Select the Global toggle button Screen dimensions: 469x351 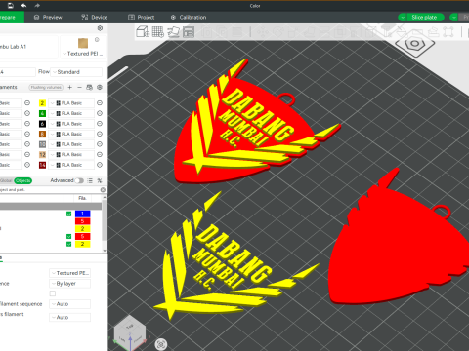(6, 180)
